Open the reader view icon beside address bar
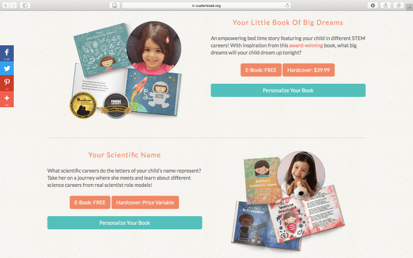The width and height of the screenshot is (413, 258). click(115, 5)
